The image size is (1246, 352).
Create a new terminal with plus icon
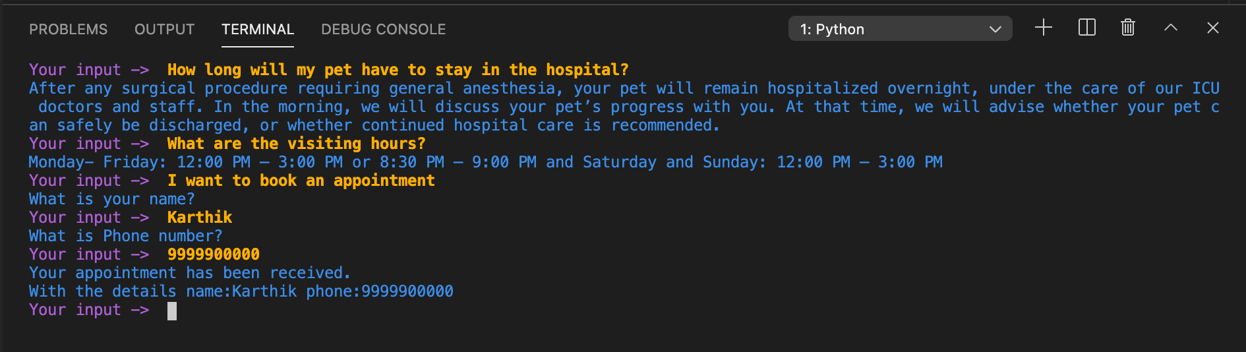tap(1044, 28)
